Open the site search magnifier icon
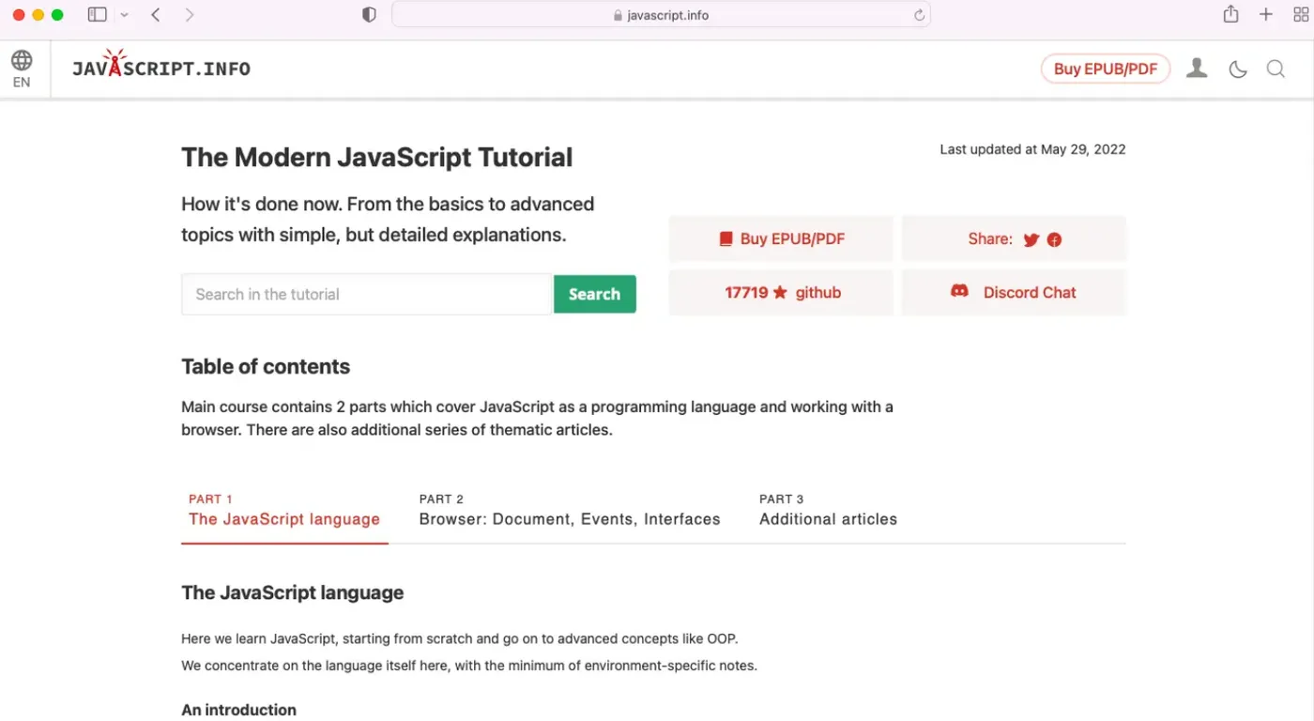Image resolution: width=1314 pixels, height=721 pixels. tap(1276, 69)
